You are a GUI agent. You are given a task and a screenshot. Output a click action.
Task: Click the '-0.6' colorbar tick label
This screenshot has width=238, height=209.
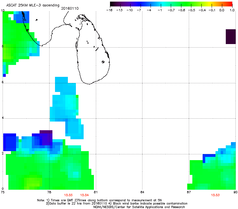pyautogui.click(x=181, y=10)
